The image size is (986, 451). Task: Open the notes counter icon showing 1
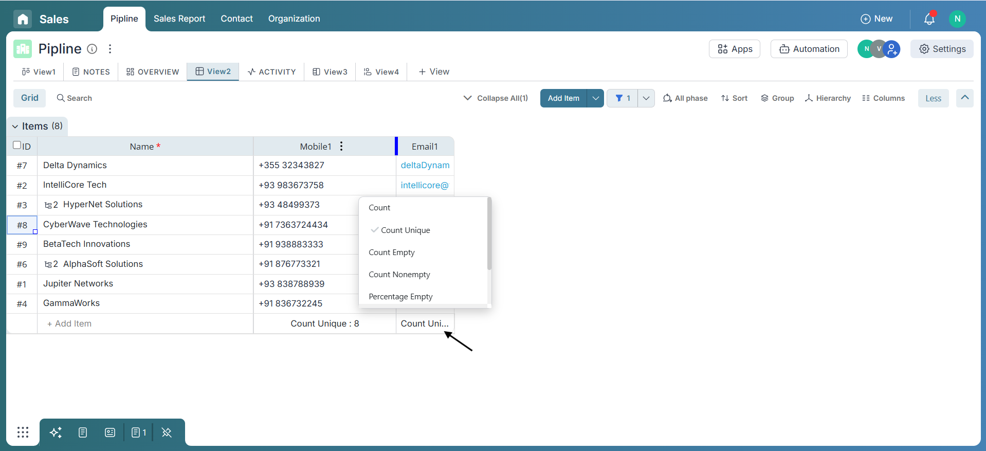pyautogui.click(x=139, y=432)
